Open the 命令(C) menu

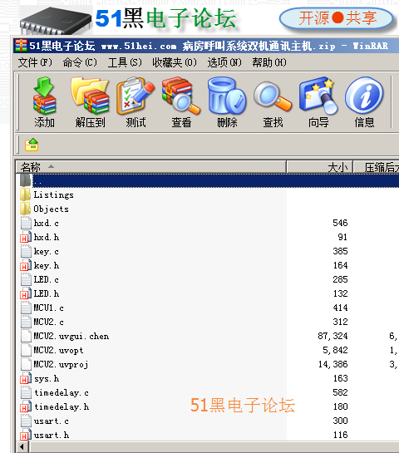pyautogui.click(x=80, y=62)
